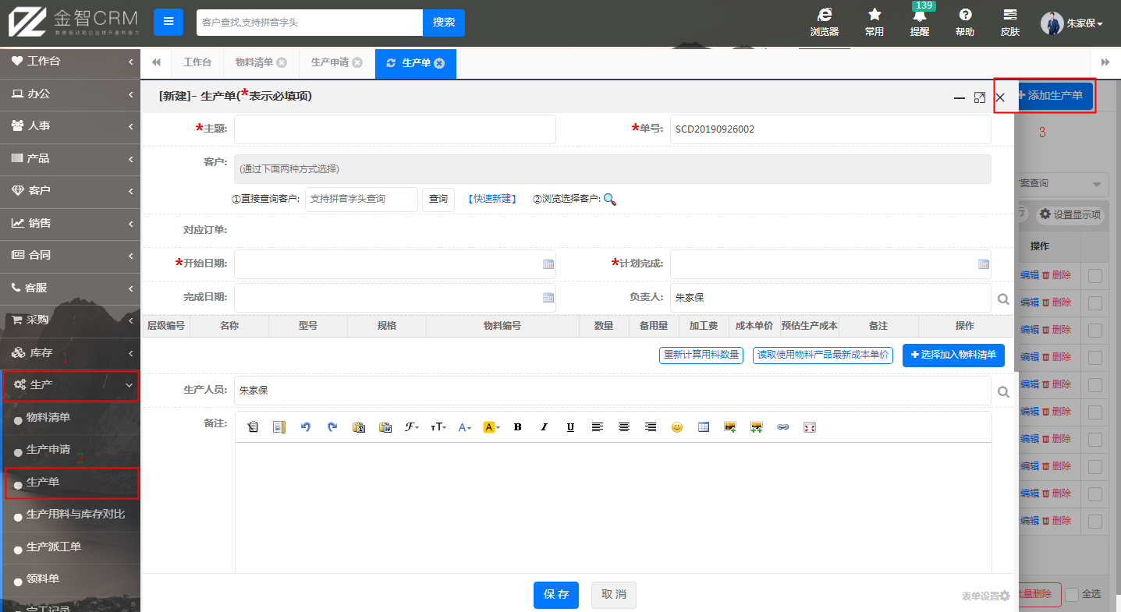Open the 朱家保 user menu dropdown
The height and width of the screenshot is (612, 1121).
(1073, 23)
